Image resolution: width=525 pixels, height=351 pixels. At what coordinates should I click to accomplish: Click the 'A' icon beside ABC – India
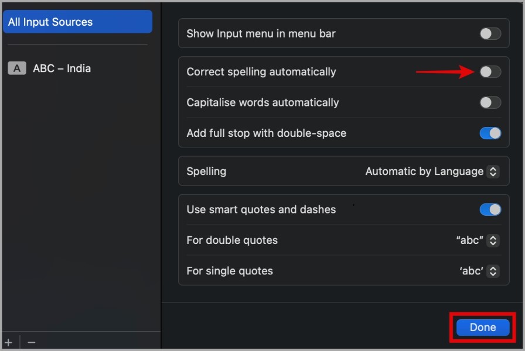pyautogui.click(x=16, y=68)
